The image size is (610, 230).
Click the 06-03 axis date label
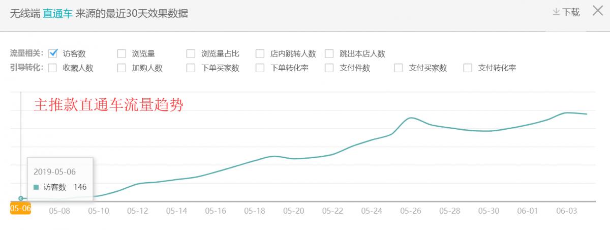coord(566,210)
